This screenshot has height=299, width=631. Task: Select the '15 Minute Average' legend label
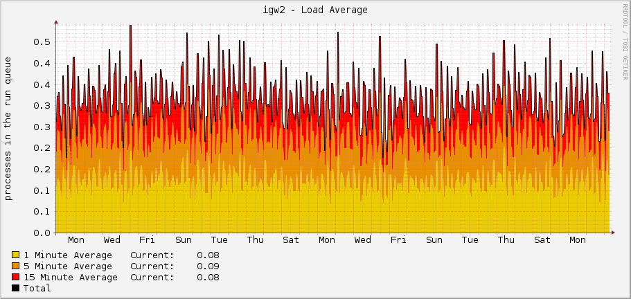click(71, 278)
